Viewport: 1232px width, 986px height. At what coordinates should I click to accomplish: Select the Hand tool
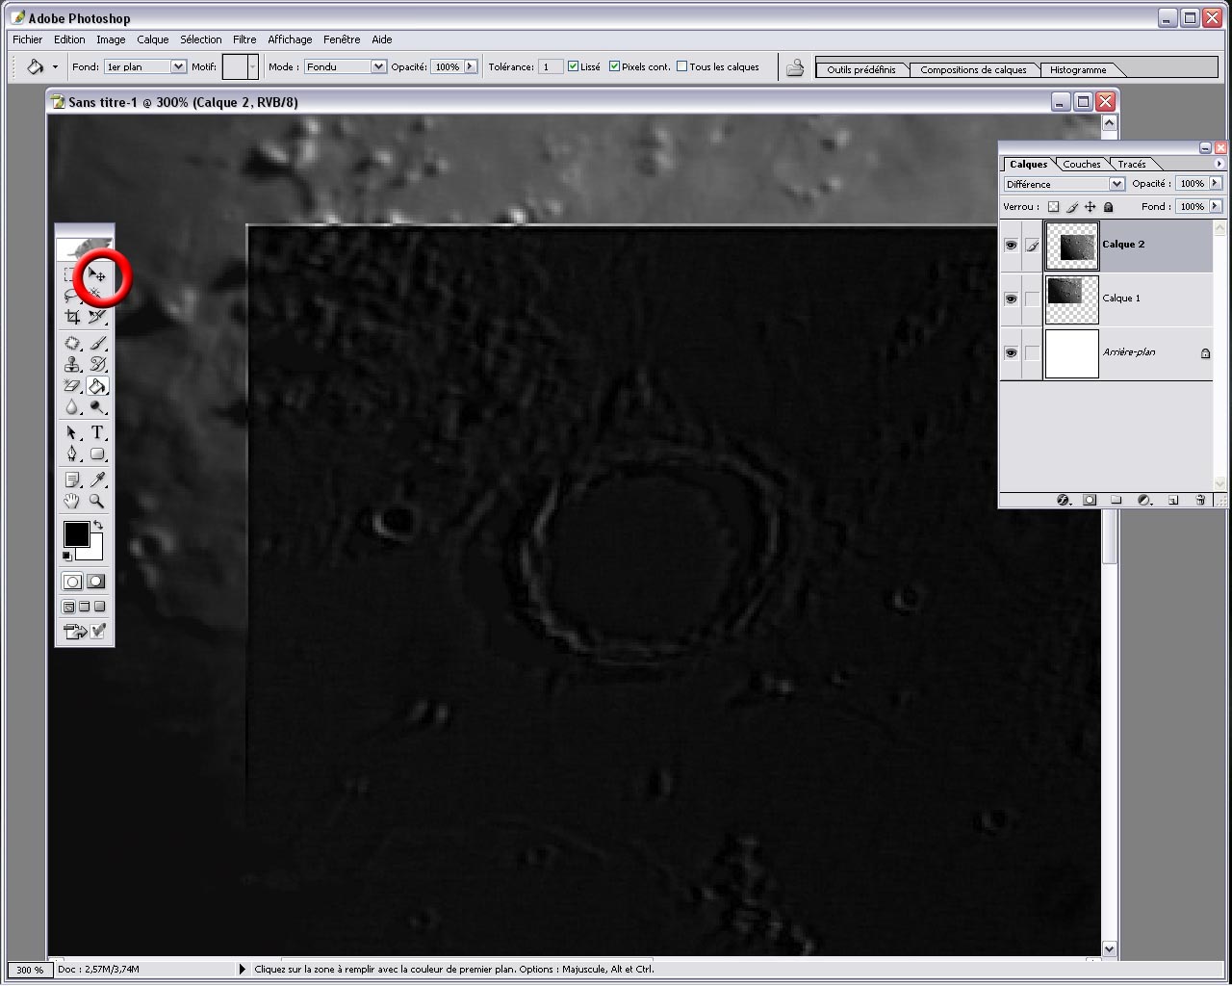(x=72, y=501)
